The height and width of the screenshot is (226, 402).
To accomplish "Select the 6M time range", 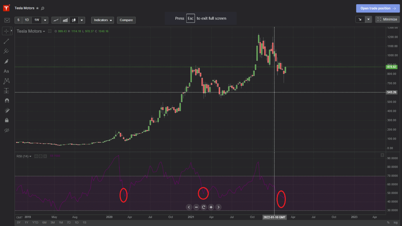I will 44,223.
